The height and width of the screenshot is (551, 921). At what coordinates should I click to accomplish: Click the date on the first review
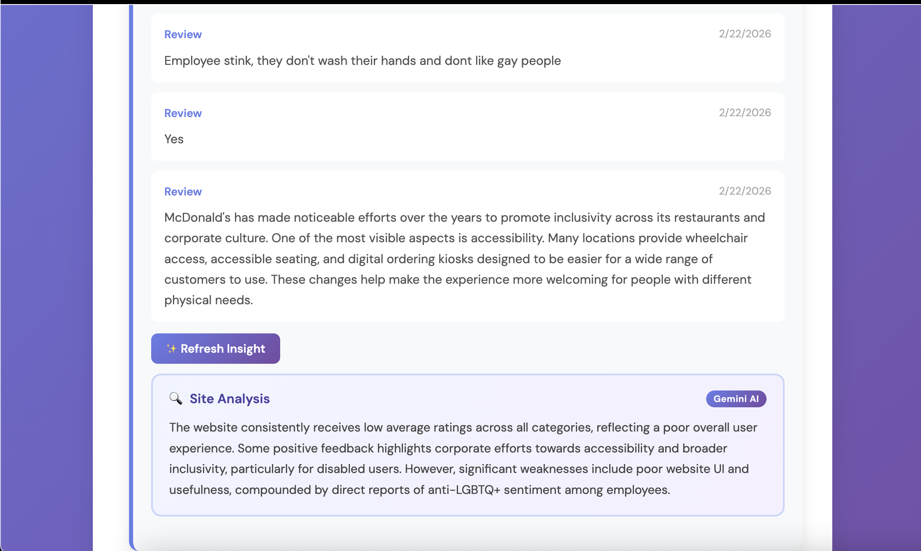[x=744, y=34]
